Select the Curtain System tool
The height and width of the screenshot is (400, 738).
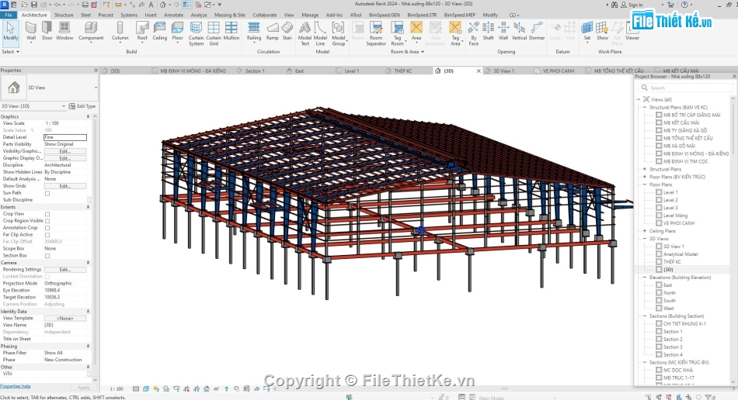[197, 33]
